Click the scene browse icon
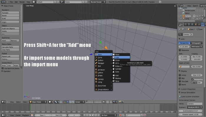 click(62, 2)
